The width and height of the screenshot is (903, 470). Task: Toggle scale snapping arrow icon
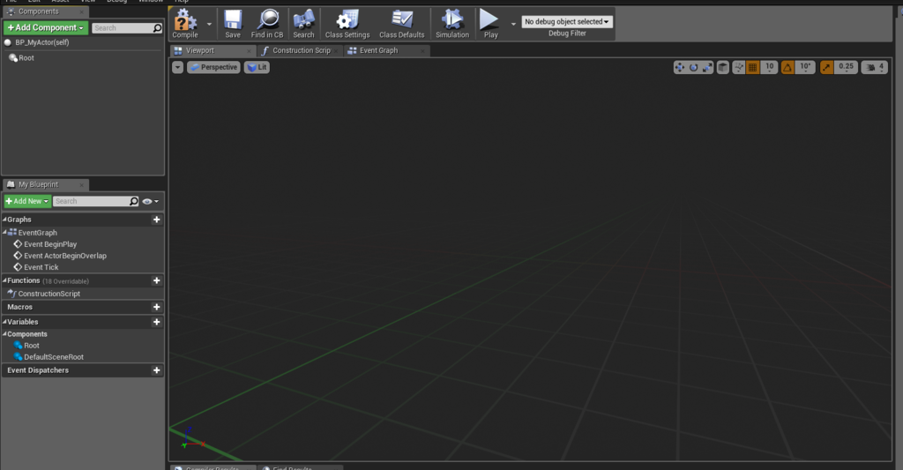826,67
